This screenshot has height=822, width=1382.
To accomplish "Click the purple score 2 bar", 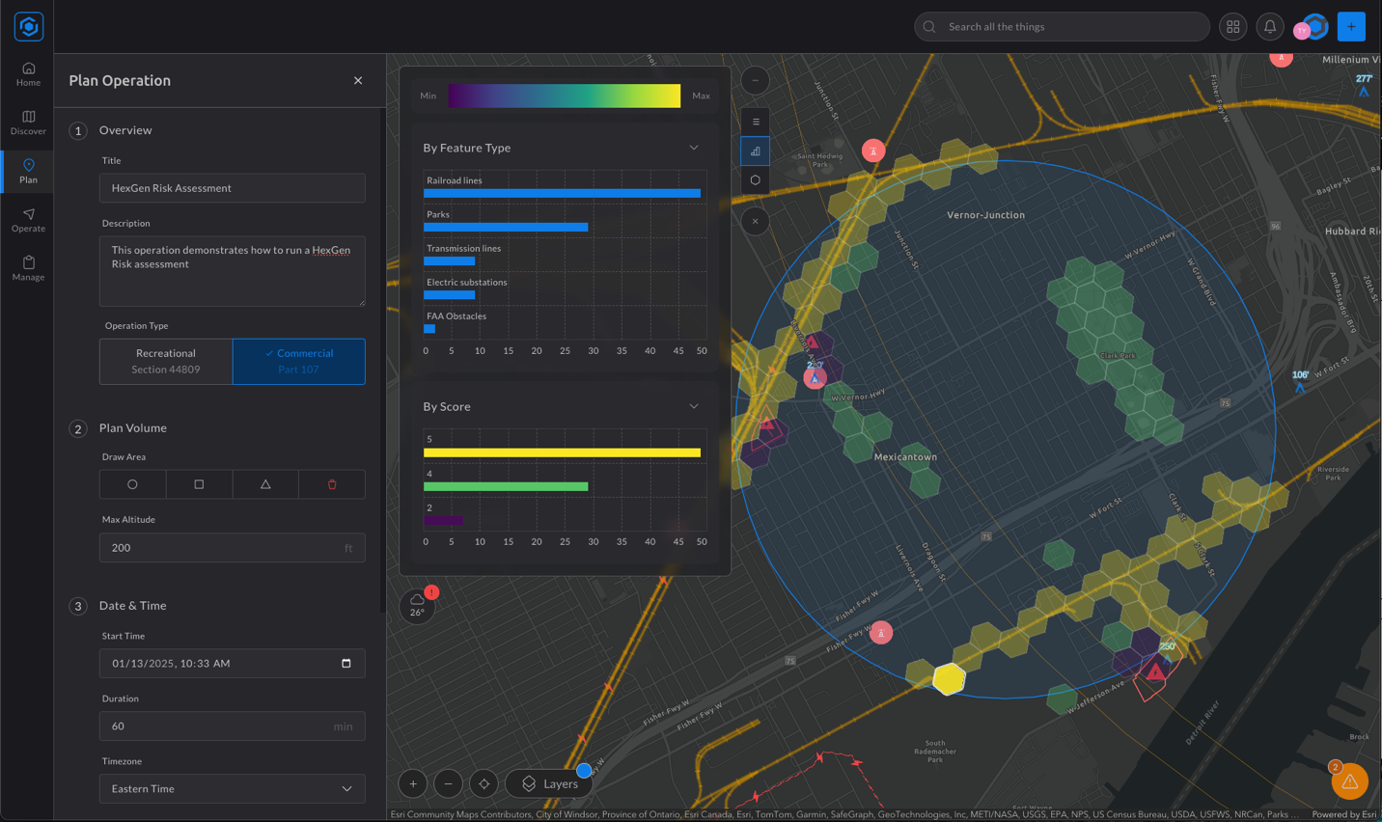I will (443, 520).
